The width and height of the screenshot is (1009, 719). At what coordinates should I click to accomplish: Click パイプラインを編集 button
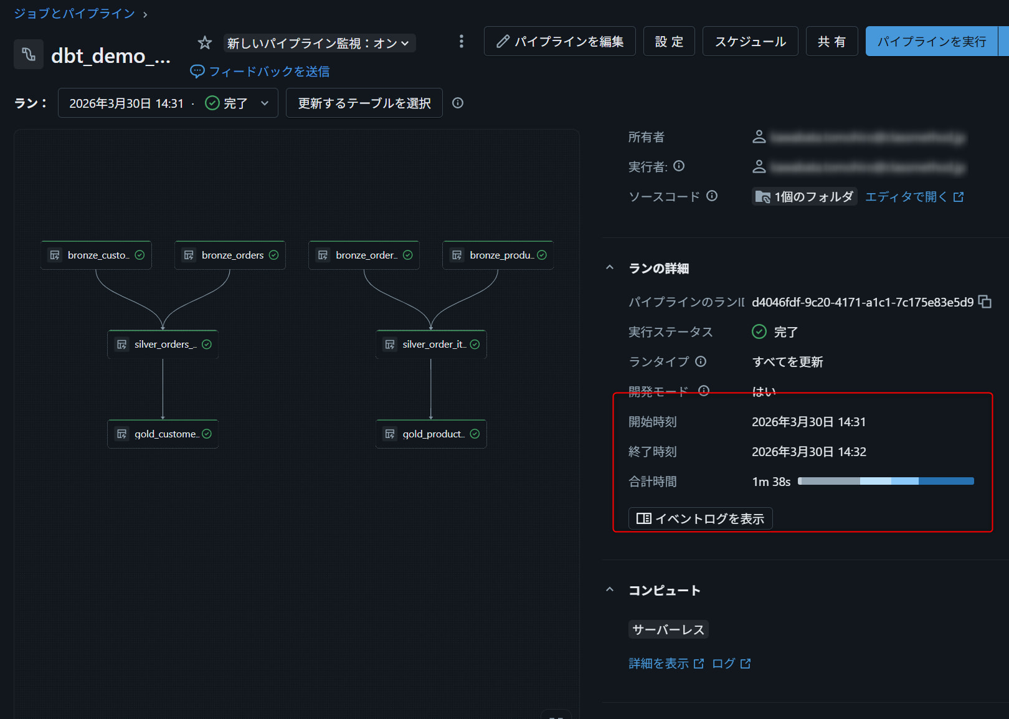click(559, 41)
